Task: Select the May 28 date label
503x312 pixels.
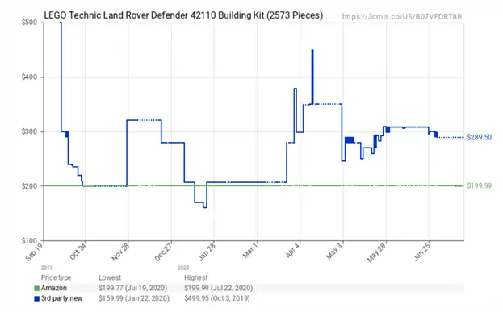Action: tap(377, 252)
